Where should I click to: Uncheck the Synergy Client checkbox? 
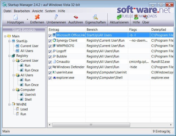pyautogui.click(x=50, y=41)
